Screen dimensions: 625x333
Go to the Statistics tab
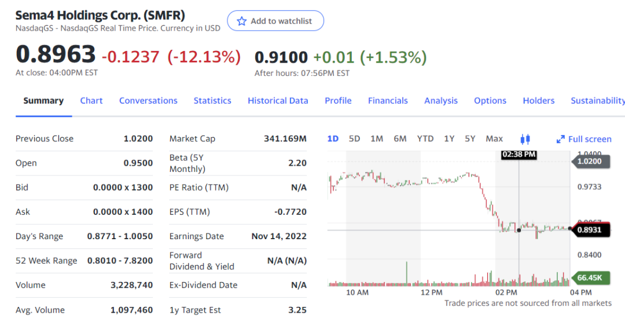[x=212, y=101]
